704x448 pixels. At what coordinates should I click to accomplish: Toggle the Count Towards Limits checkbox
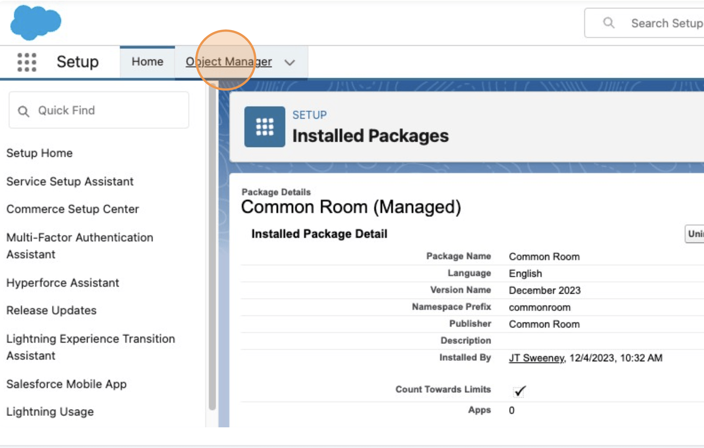click(x=519, y=391)
